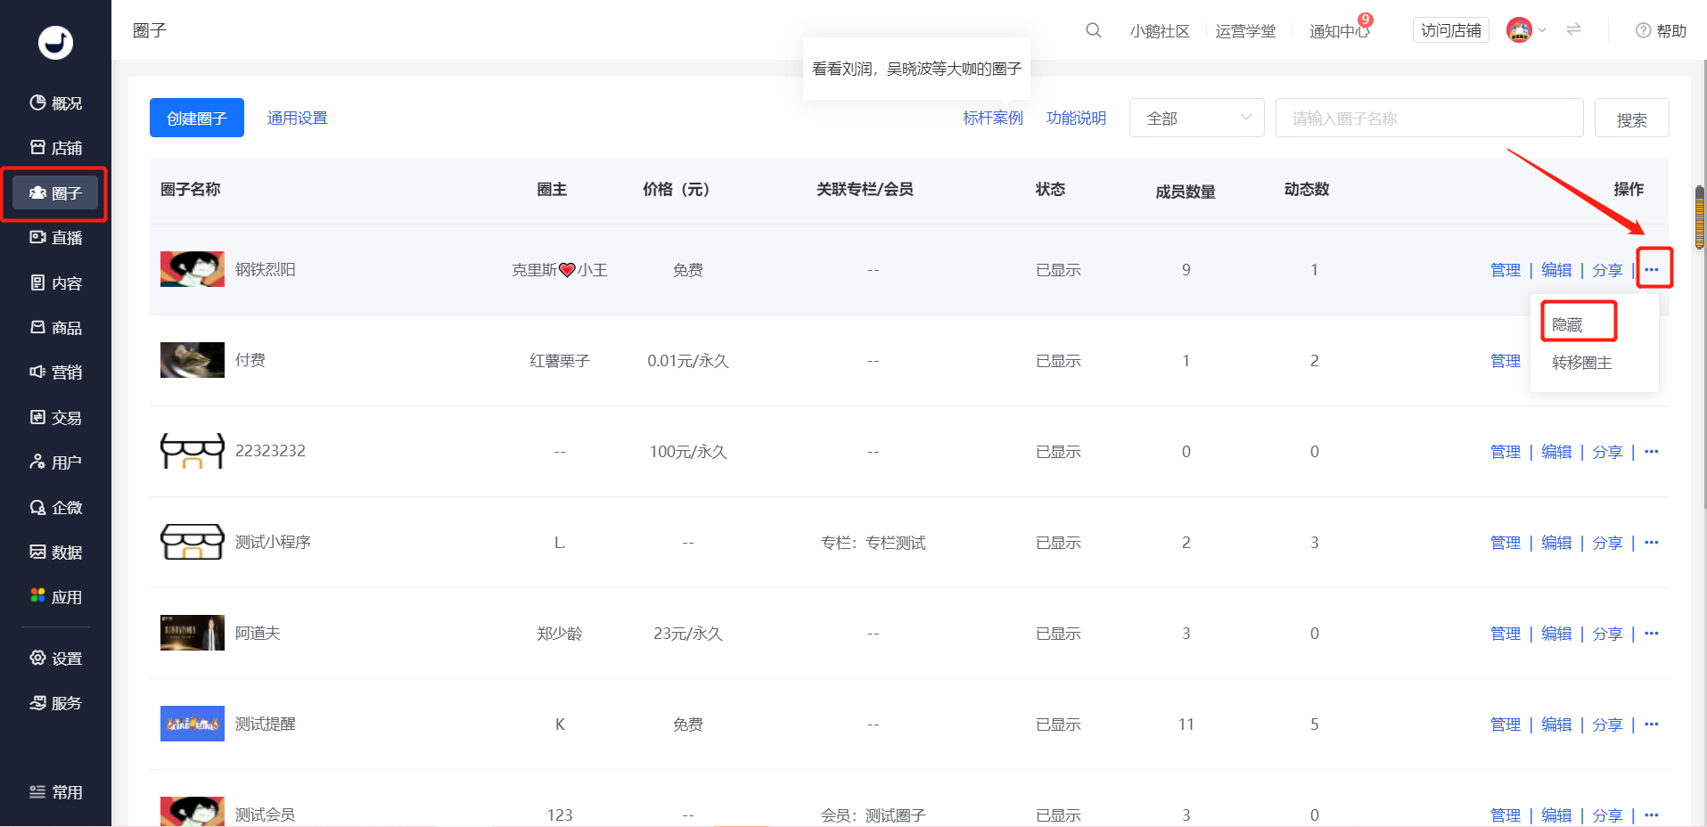
Task: Click 管理 for 钢铁烈阳
Action: click(x=1506, y=270)
